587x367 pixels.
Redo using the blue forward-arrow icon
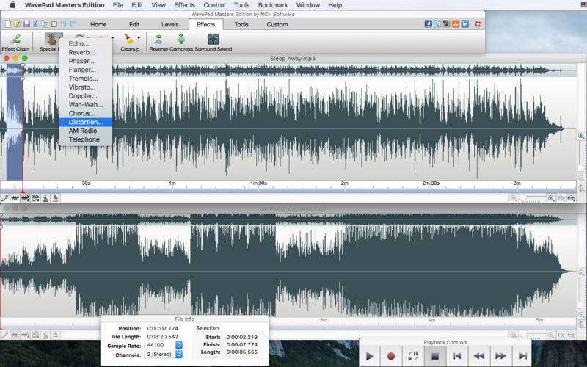(x=72, y=24)
